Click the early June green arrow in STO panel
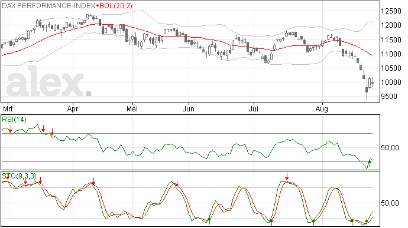Image resolution: width=408 pixels, height=228 pixels. [x=209, y=221]
